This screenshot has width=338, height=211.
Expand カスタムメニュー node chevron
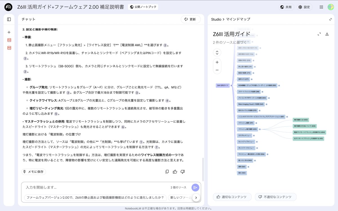pos(254,135)
